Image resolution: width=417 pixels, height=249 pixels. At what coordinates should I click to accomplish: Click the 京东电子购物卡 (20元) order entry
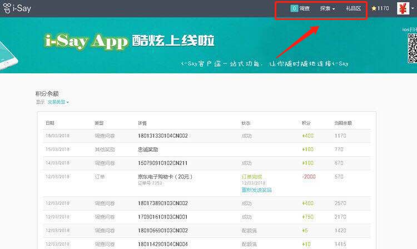tap(165, 177)
